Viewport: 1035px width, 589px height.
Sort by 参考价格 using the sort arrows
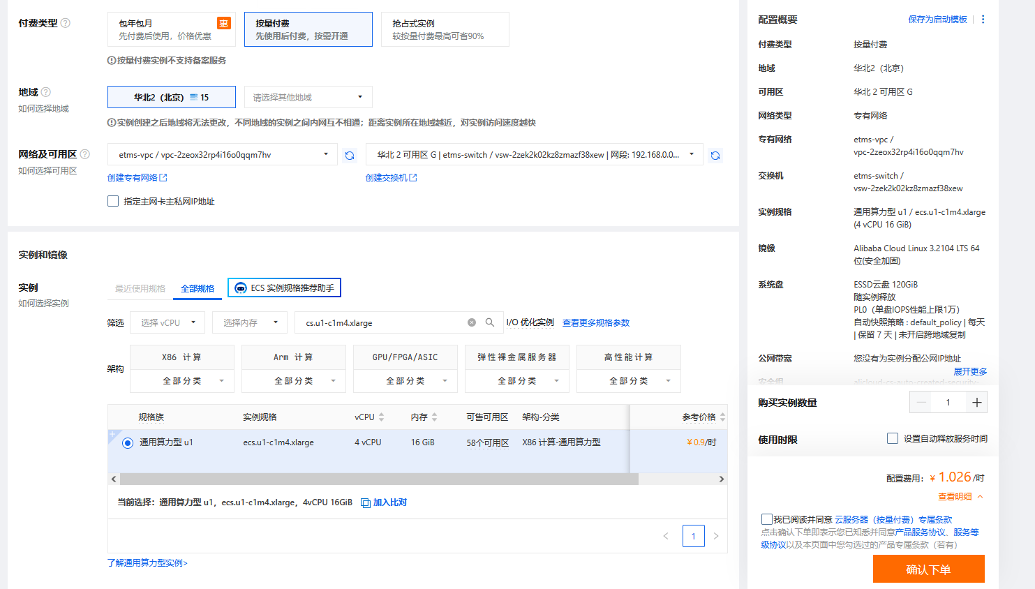(722, 417)
